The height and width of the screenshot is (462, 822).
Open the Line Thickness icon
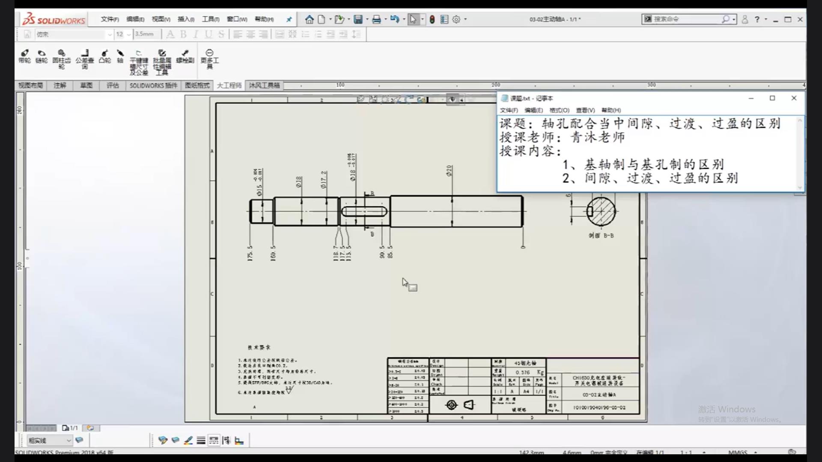[201, 440]
